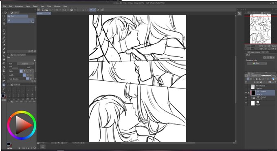This screenshot has width=277, height=151.
Task: Click the Open file icon
Action: click(46, 10)
